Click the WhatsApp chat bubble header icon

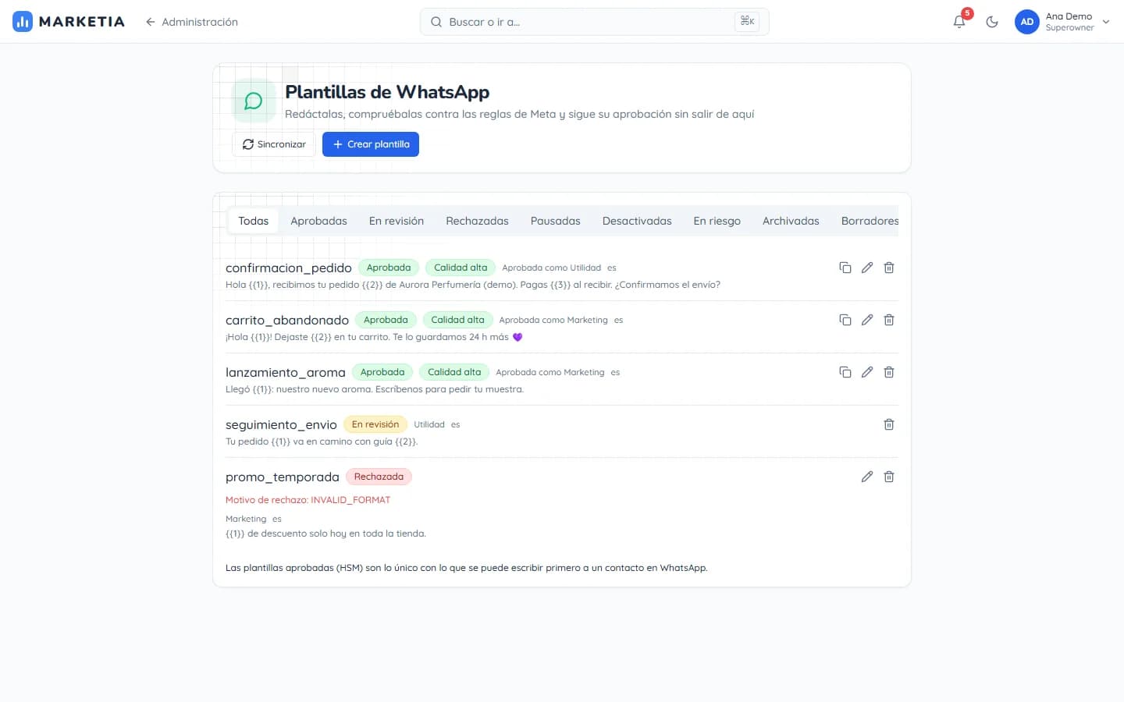pyautogui.click(x=254, y=101)
